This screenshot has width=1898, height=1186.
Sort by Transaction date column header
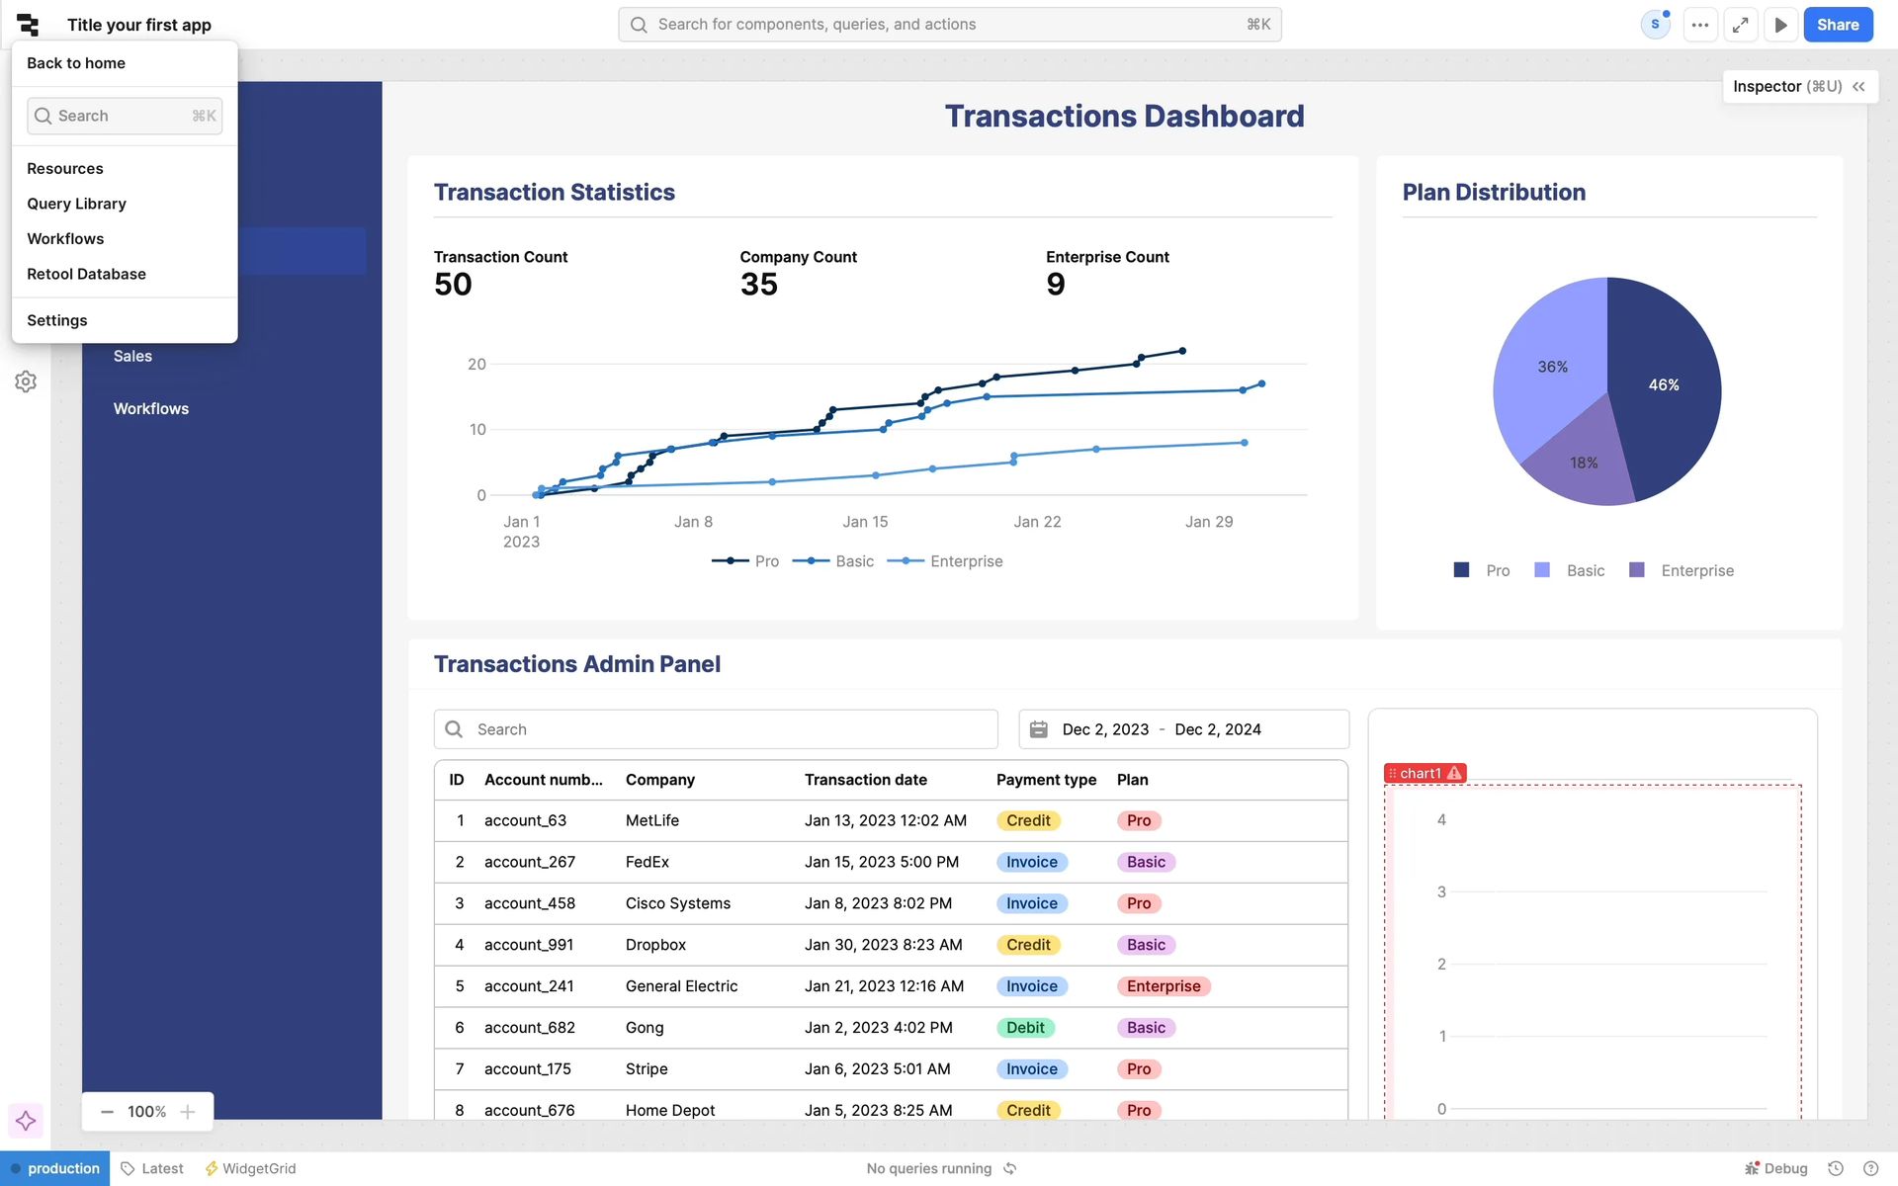click(866, 780)
